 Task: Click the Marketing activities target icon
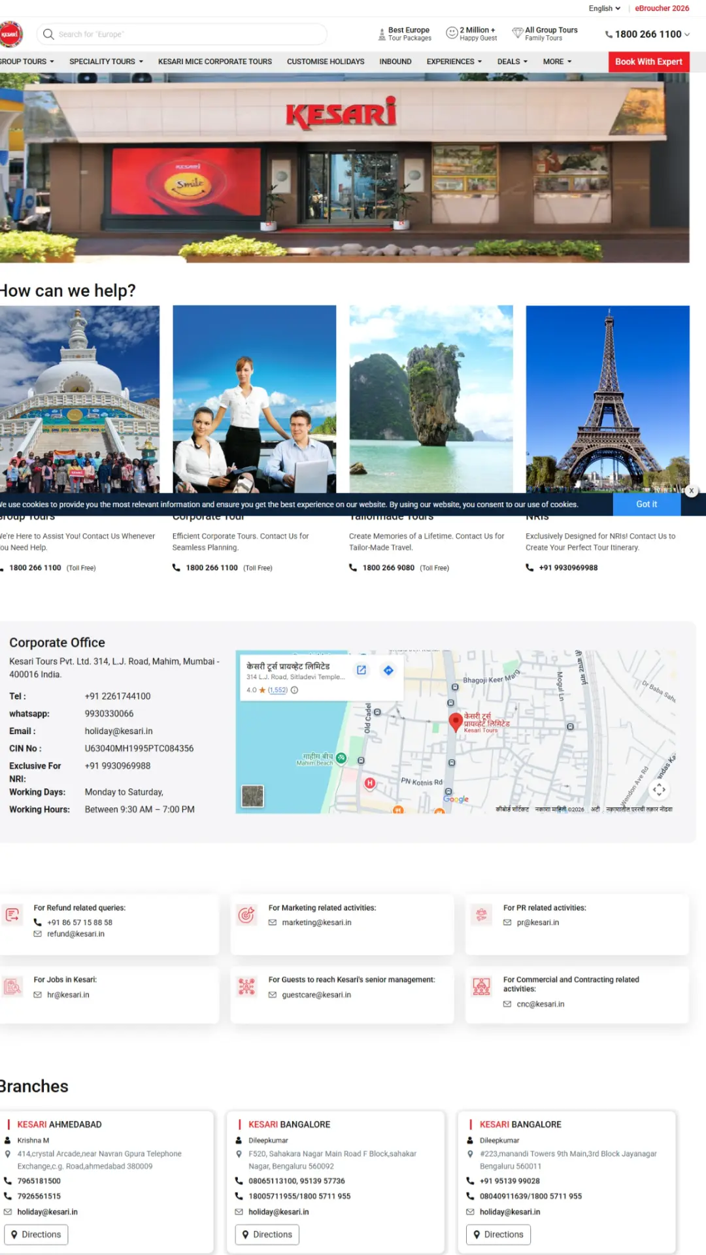[x=246, y=915]
